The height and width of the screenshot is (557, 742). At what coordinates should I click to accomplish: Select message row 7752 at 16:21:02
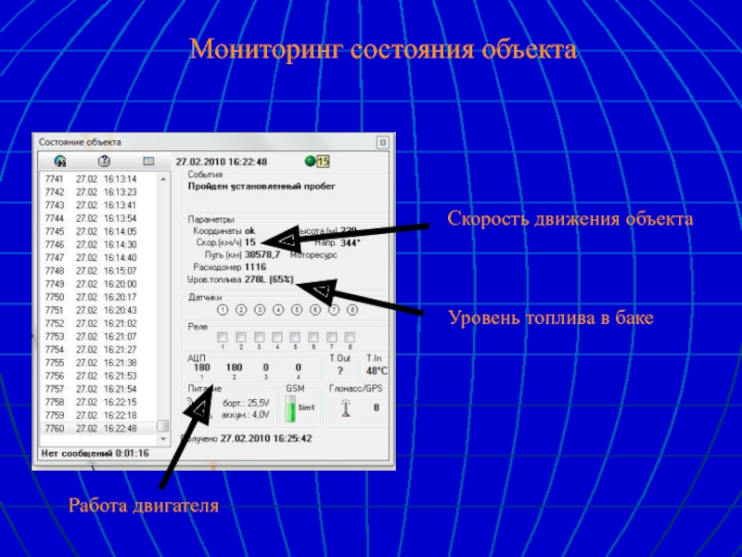click(98, 323)
